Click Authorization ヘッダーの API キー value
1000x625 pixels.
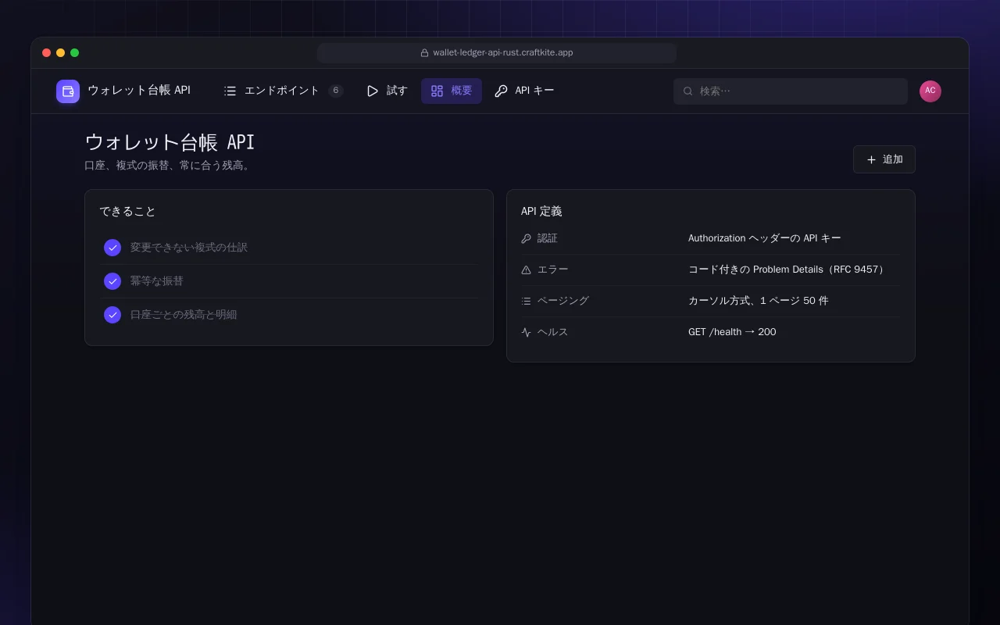click(x=765, y=238)
